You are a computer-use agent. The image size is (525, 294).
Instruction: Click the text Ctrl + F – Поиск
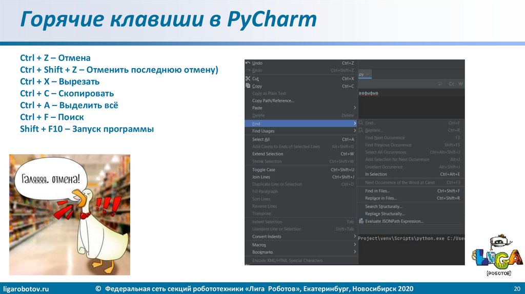[x=52, y=117]
